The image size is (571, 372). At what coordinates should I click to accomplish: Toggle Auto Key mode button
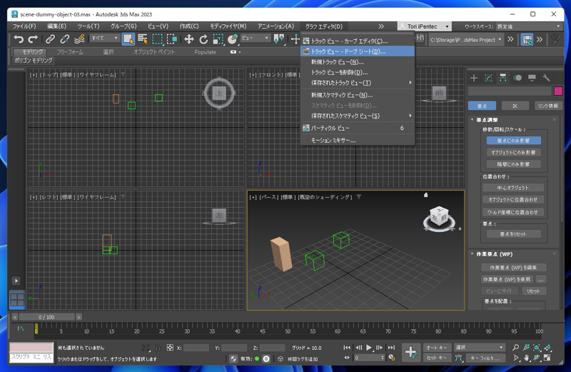click(x=437, y=348)
